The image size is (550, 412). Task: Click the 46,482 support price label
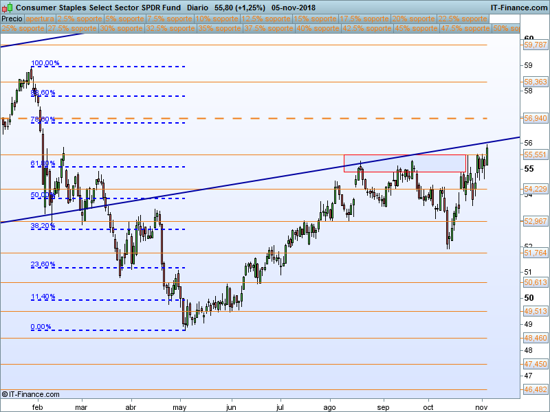coord(536,389)
